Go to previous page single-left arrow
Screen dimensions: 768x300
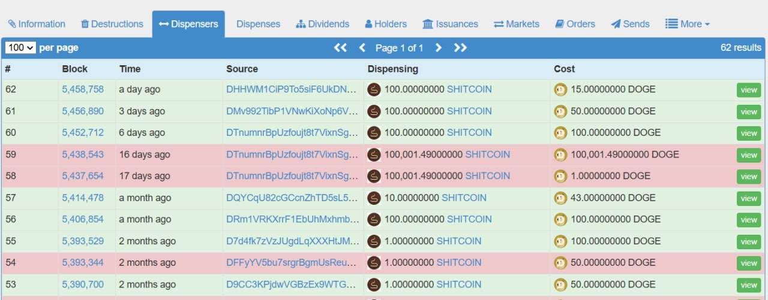point(362,48)
